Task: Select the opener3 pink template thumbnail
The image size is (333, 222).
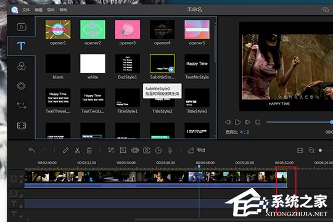Action: click(128, 30)
